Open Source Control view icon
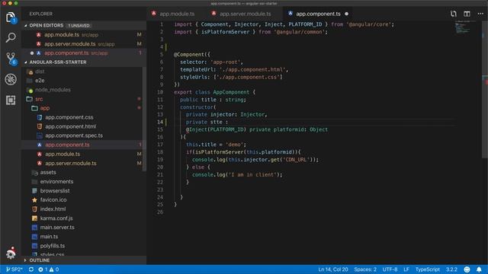 click(x=11, y=59)
